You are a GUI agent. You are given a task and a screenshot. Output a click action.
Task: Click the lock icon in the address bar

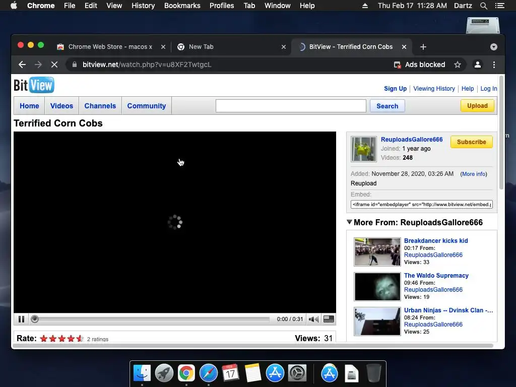[x=75, y=64]
